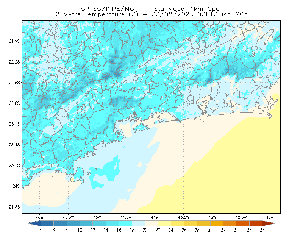Click the 4–6 °C dark blue legend swatch
The width and height of the screenshot is (303, 234).
click(x=47, y=223)
